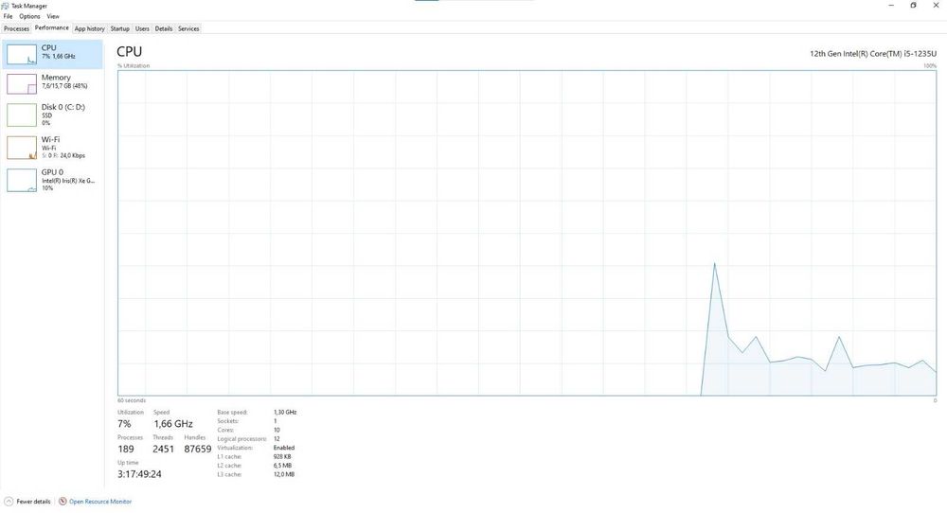Go to the Startup tab
The width and height of the screenshot is (947, 513).
coord(119,28)
